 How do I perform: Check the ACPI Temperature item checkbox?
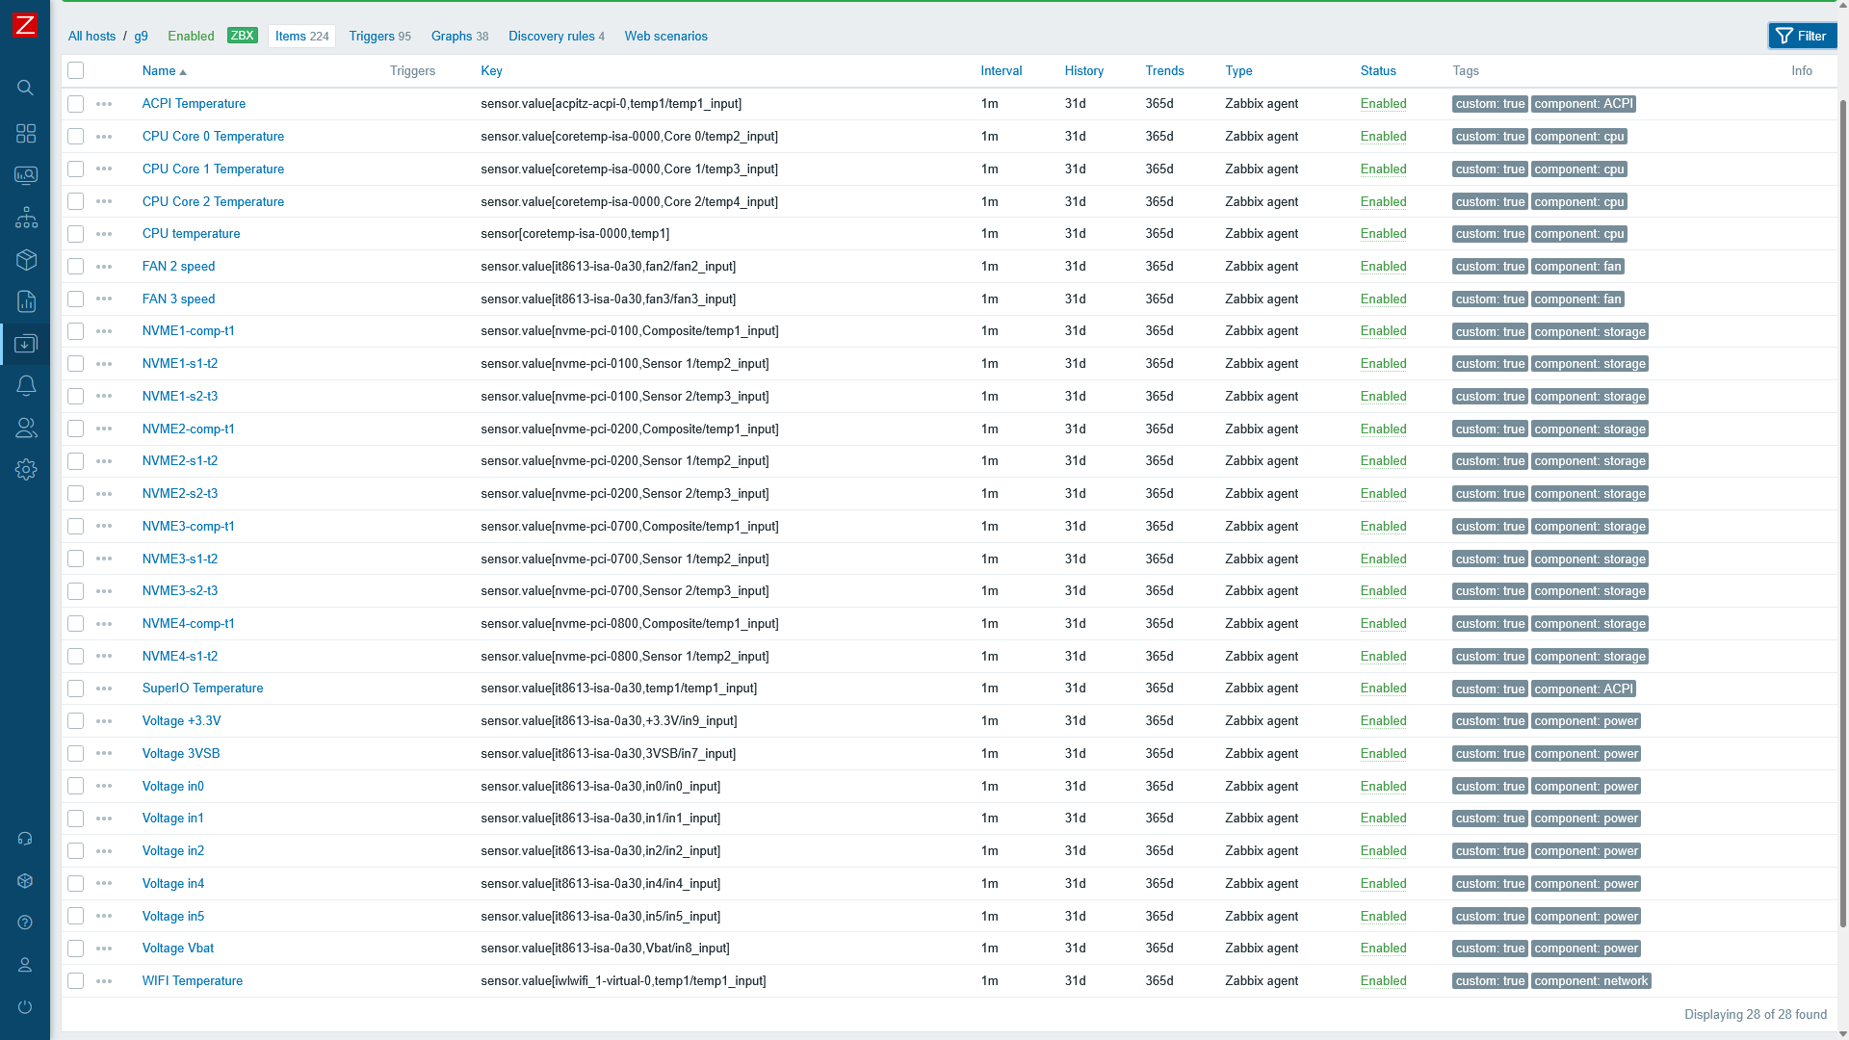[x=76, y=104]
